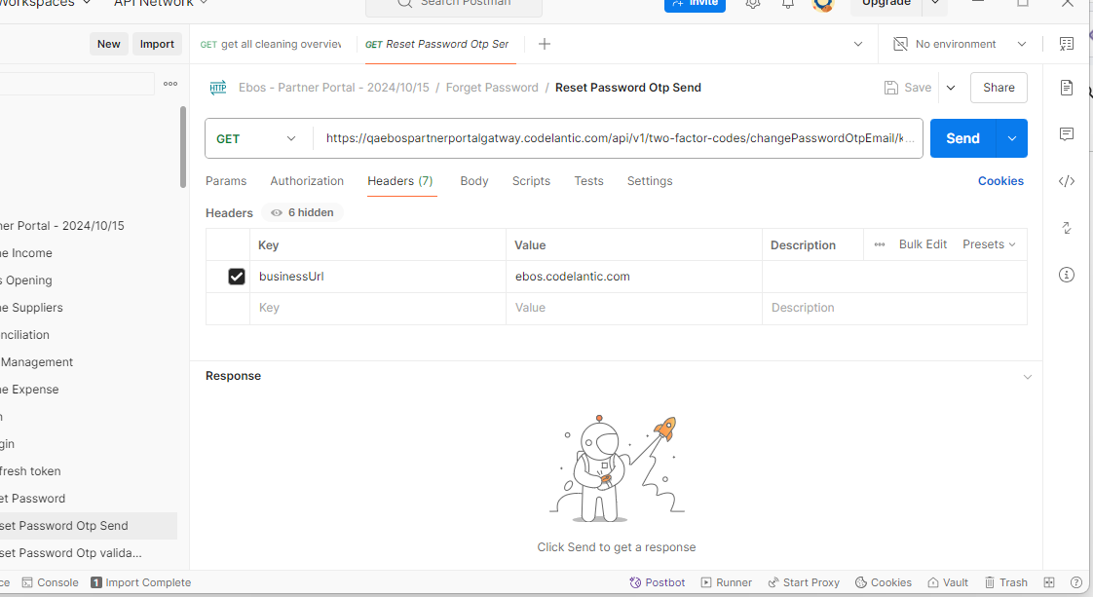Click Start Proxy in the status bar
Image resolution: width=1093 pixels, height=597 pixels.
pos(804,582)
